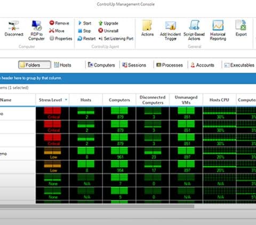The height and width of the screenshot is (225, 256).
Task: Click Computers cell showing 954
Action: [119, 167]
